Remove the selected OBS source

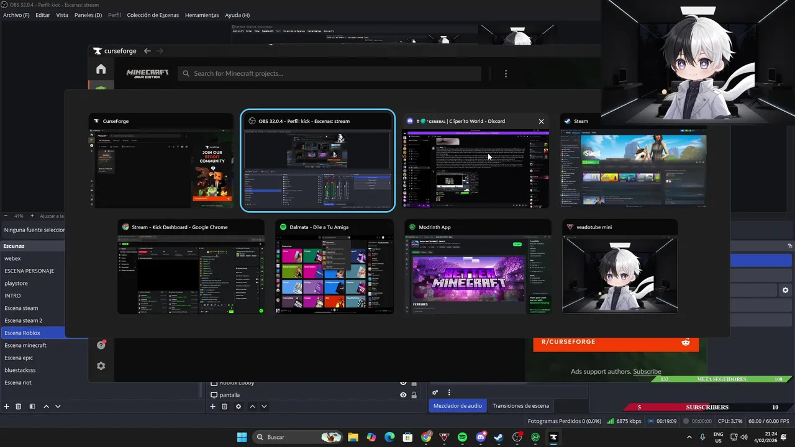coord(225,407)
